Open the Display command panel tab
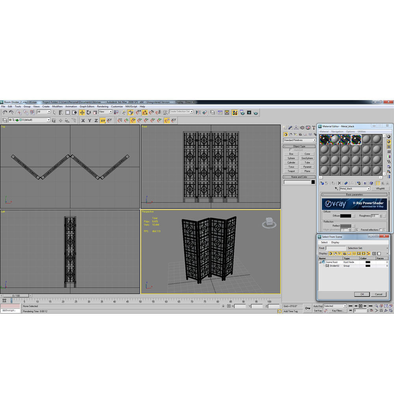 (x=308, y=128)
